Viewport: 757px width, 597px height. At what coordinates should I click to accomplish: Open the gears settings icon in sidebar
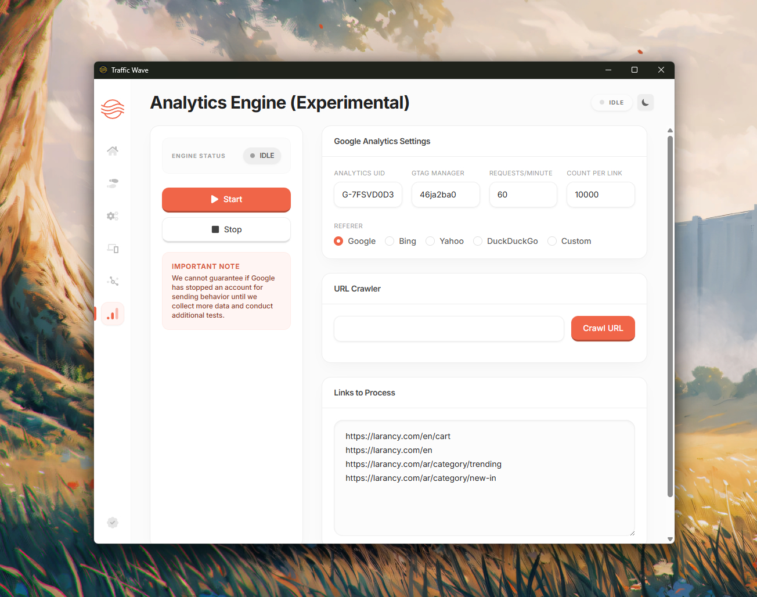click(113, 216)
